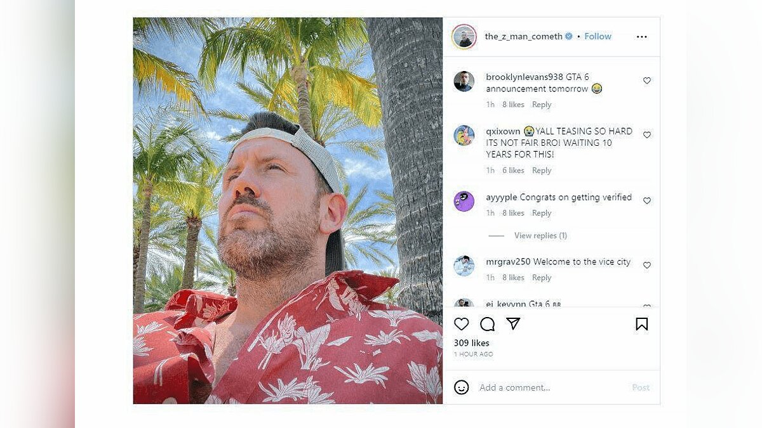Open the emoji picker smiley icon
This screenshot has height=428, width=762.
pos(462,387)
